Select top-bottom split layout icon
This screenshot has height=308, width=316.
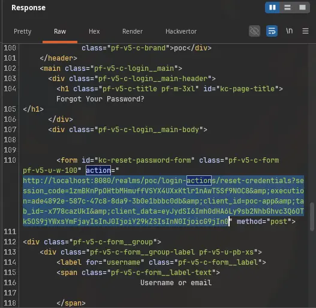[287, 7]
